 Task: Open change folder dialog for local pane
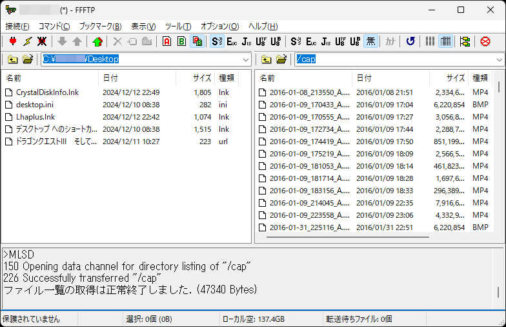click(28, 59)
